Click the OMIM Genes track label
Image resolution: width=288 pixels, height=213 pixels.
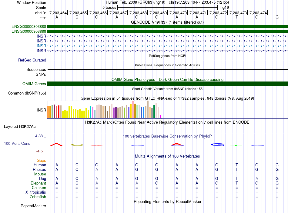point(34,84)
